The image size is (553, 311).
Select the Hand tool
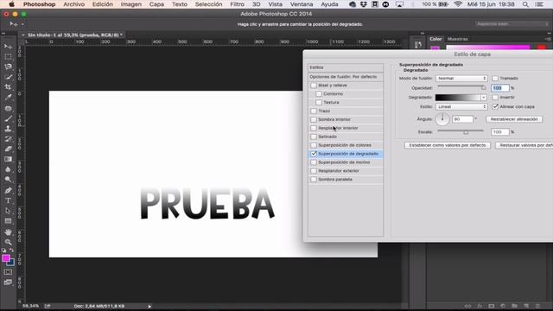8,232
